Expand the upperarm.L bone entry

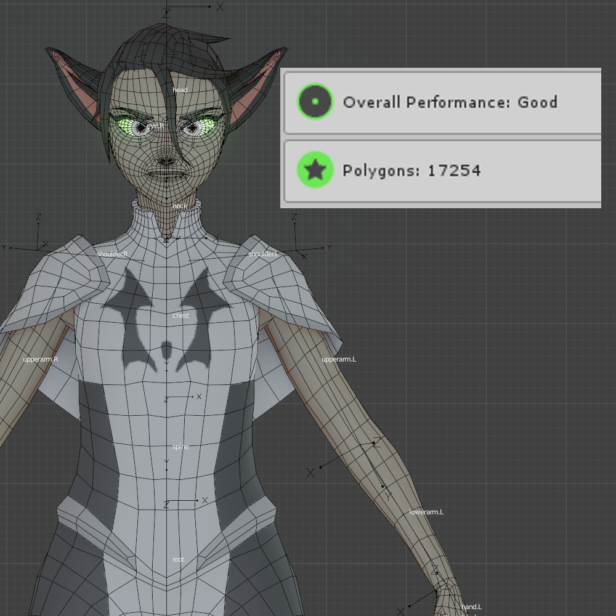pyautogui.click(x=338, y=359)
